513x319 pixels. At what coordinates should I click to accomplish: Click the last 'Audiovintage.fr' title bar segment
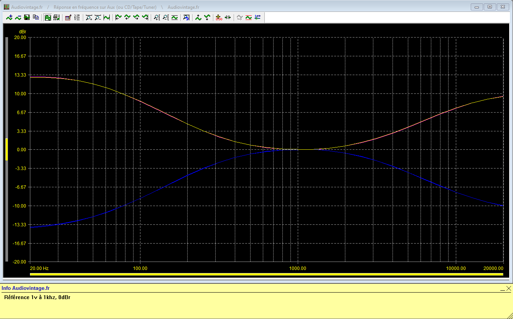(x=183, y=7)
